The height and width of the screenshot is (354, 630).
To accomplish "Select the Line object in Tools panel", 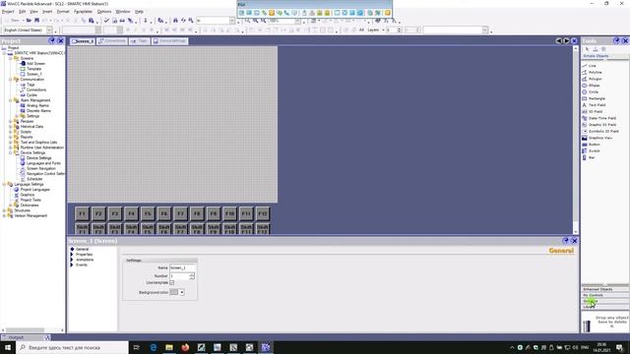I will pyautogui.click(x=592, y=66).
